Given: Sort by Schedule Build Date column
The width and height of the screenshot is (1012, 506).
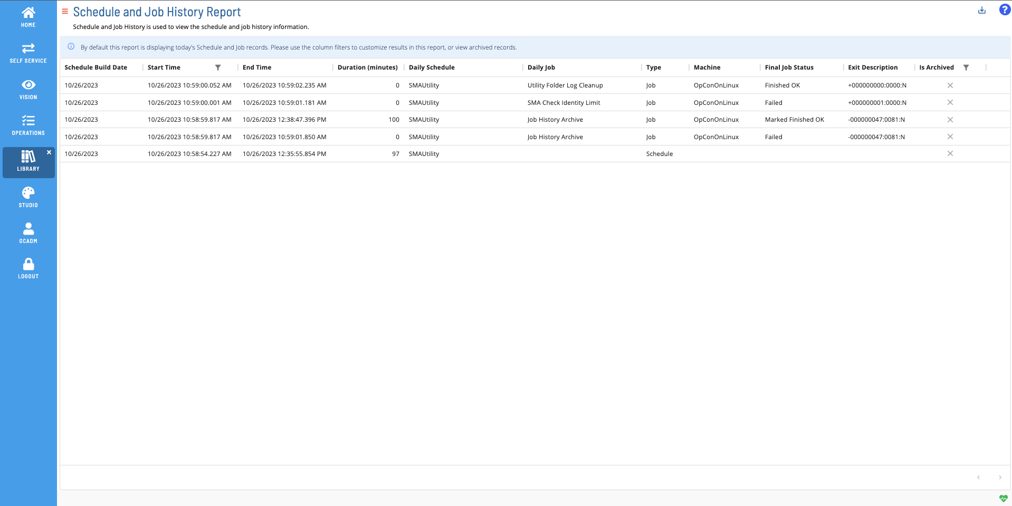Looking at the screenshot, I should point(96,67).
